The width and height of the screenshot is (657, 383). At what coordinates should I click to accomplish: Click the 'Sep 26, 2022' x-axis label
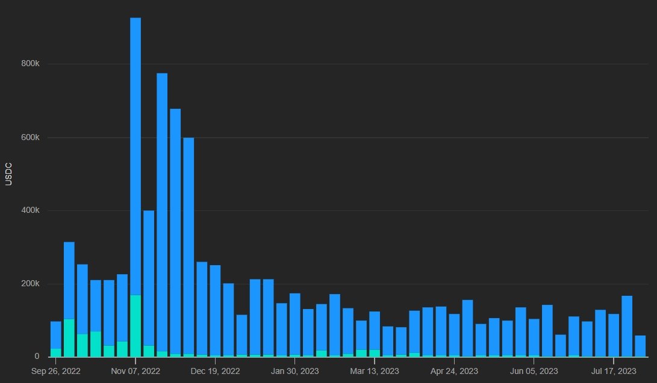coord(56,371)
